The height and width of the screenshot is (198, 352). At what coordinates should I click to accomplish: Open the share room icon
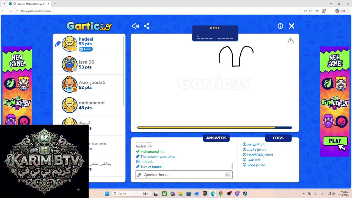point(147,26)
